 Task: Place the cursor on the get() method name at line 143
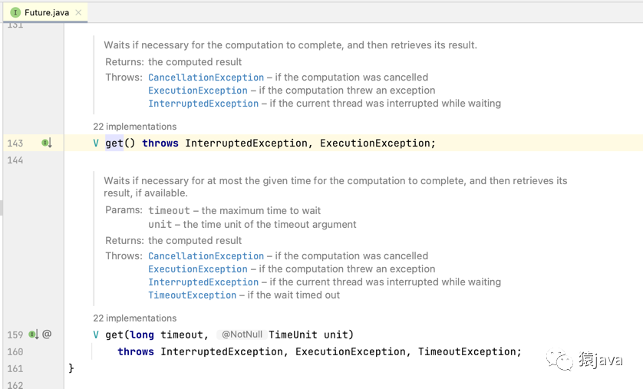[x=114, y=143]
